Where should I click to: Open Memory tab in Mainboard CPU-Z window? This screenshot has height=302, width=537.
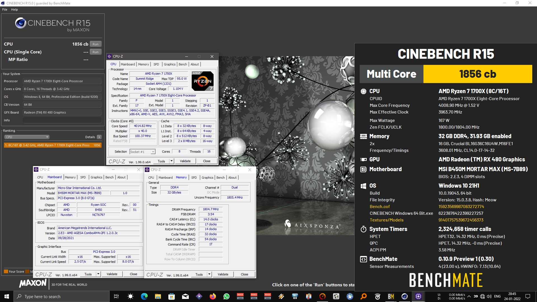[x=70, y=177]
